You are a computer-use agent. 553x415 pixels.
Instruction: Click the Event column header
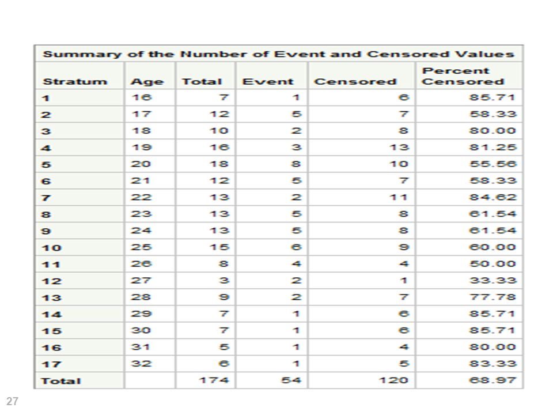(x=268, y=81)
